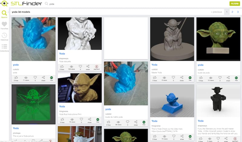Viewport: 242px width, 142px height.
Task: Click free badge on 11-views yoda card
Action: point(51,78)
